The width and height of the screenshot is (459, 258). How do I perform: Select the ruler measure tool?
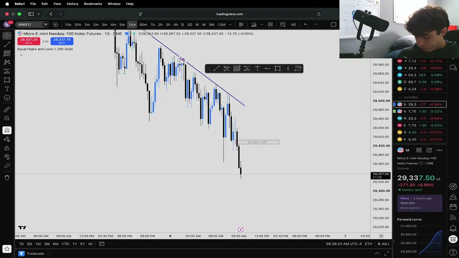tap(7, 110)
